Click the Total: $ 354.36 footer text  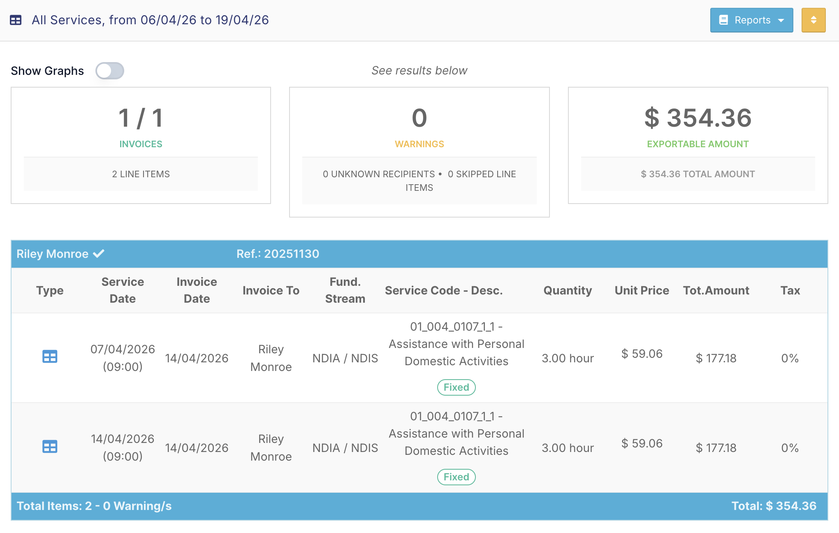tap(774, 506)
